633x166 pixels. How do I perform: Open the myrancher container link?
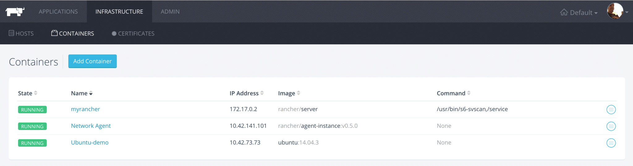pyautogui.click(x=85, y=109)
